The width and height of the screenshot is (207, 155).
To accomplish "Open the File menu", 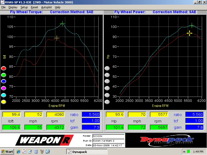I will (3, 7).
